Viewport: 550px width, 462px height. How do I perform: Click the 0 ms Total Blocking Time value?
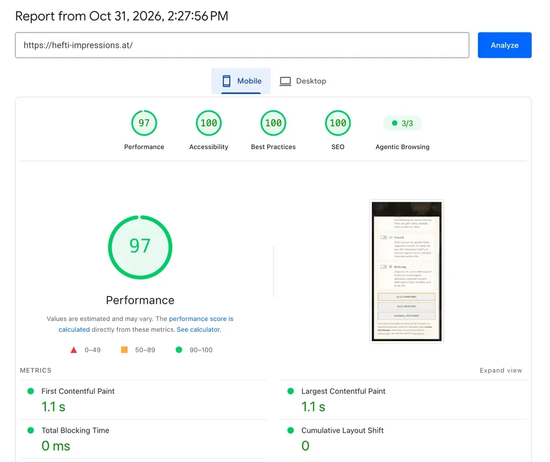56,446
